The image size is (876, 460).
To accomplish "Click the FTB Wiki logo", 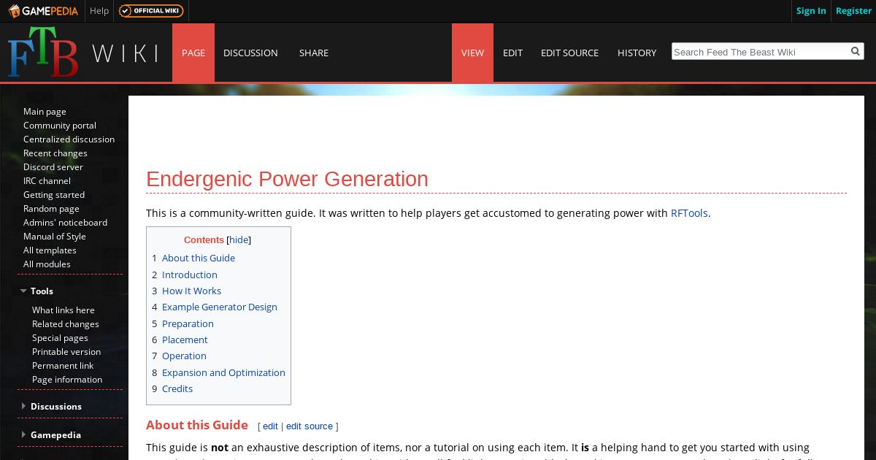I will coord(82,53).
